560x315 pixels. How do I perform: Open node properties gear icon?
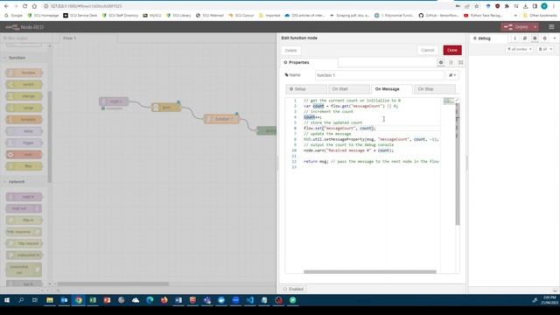(x=441, y=62)
